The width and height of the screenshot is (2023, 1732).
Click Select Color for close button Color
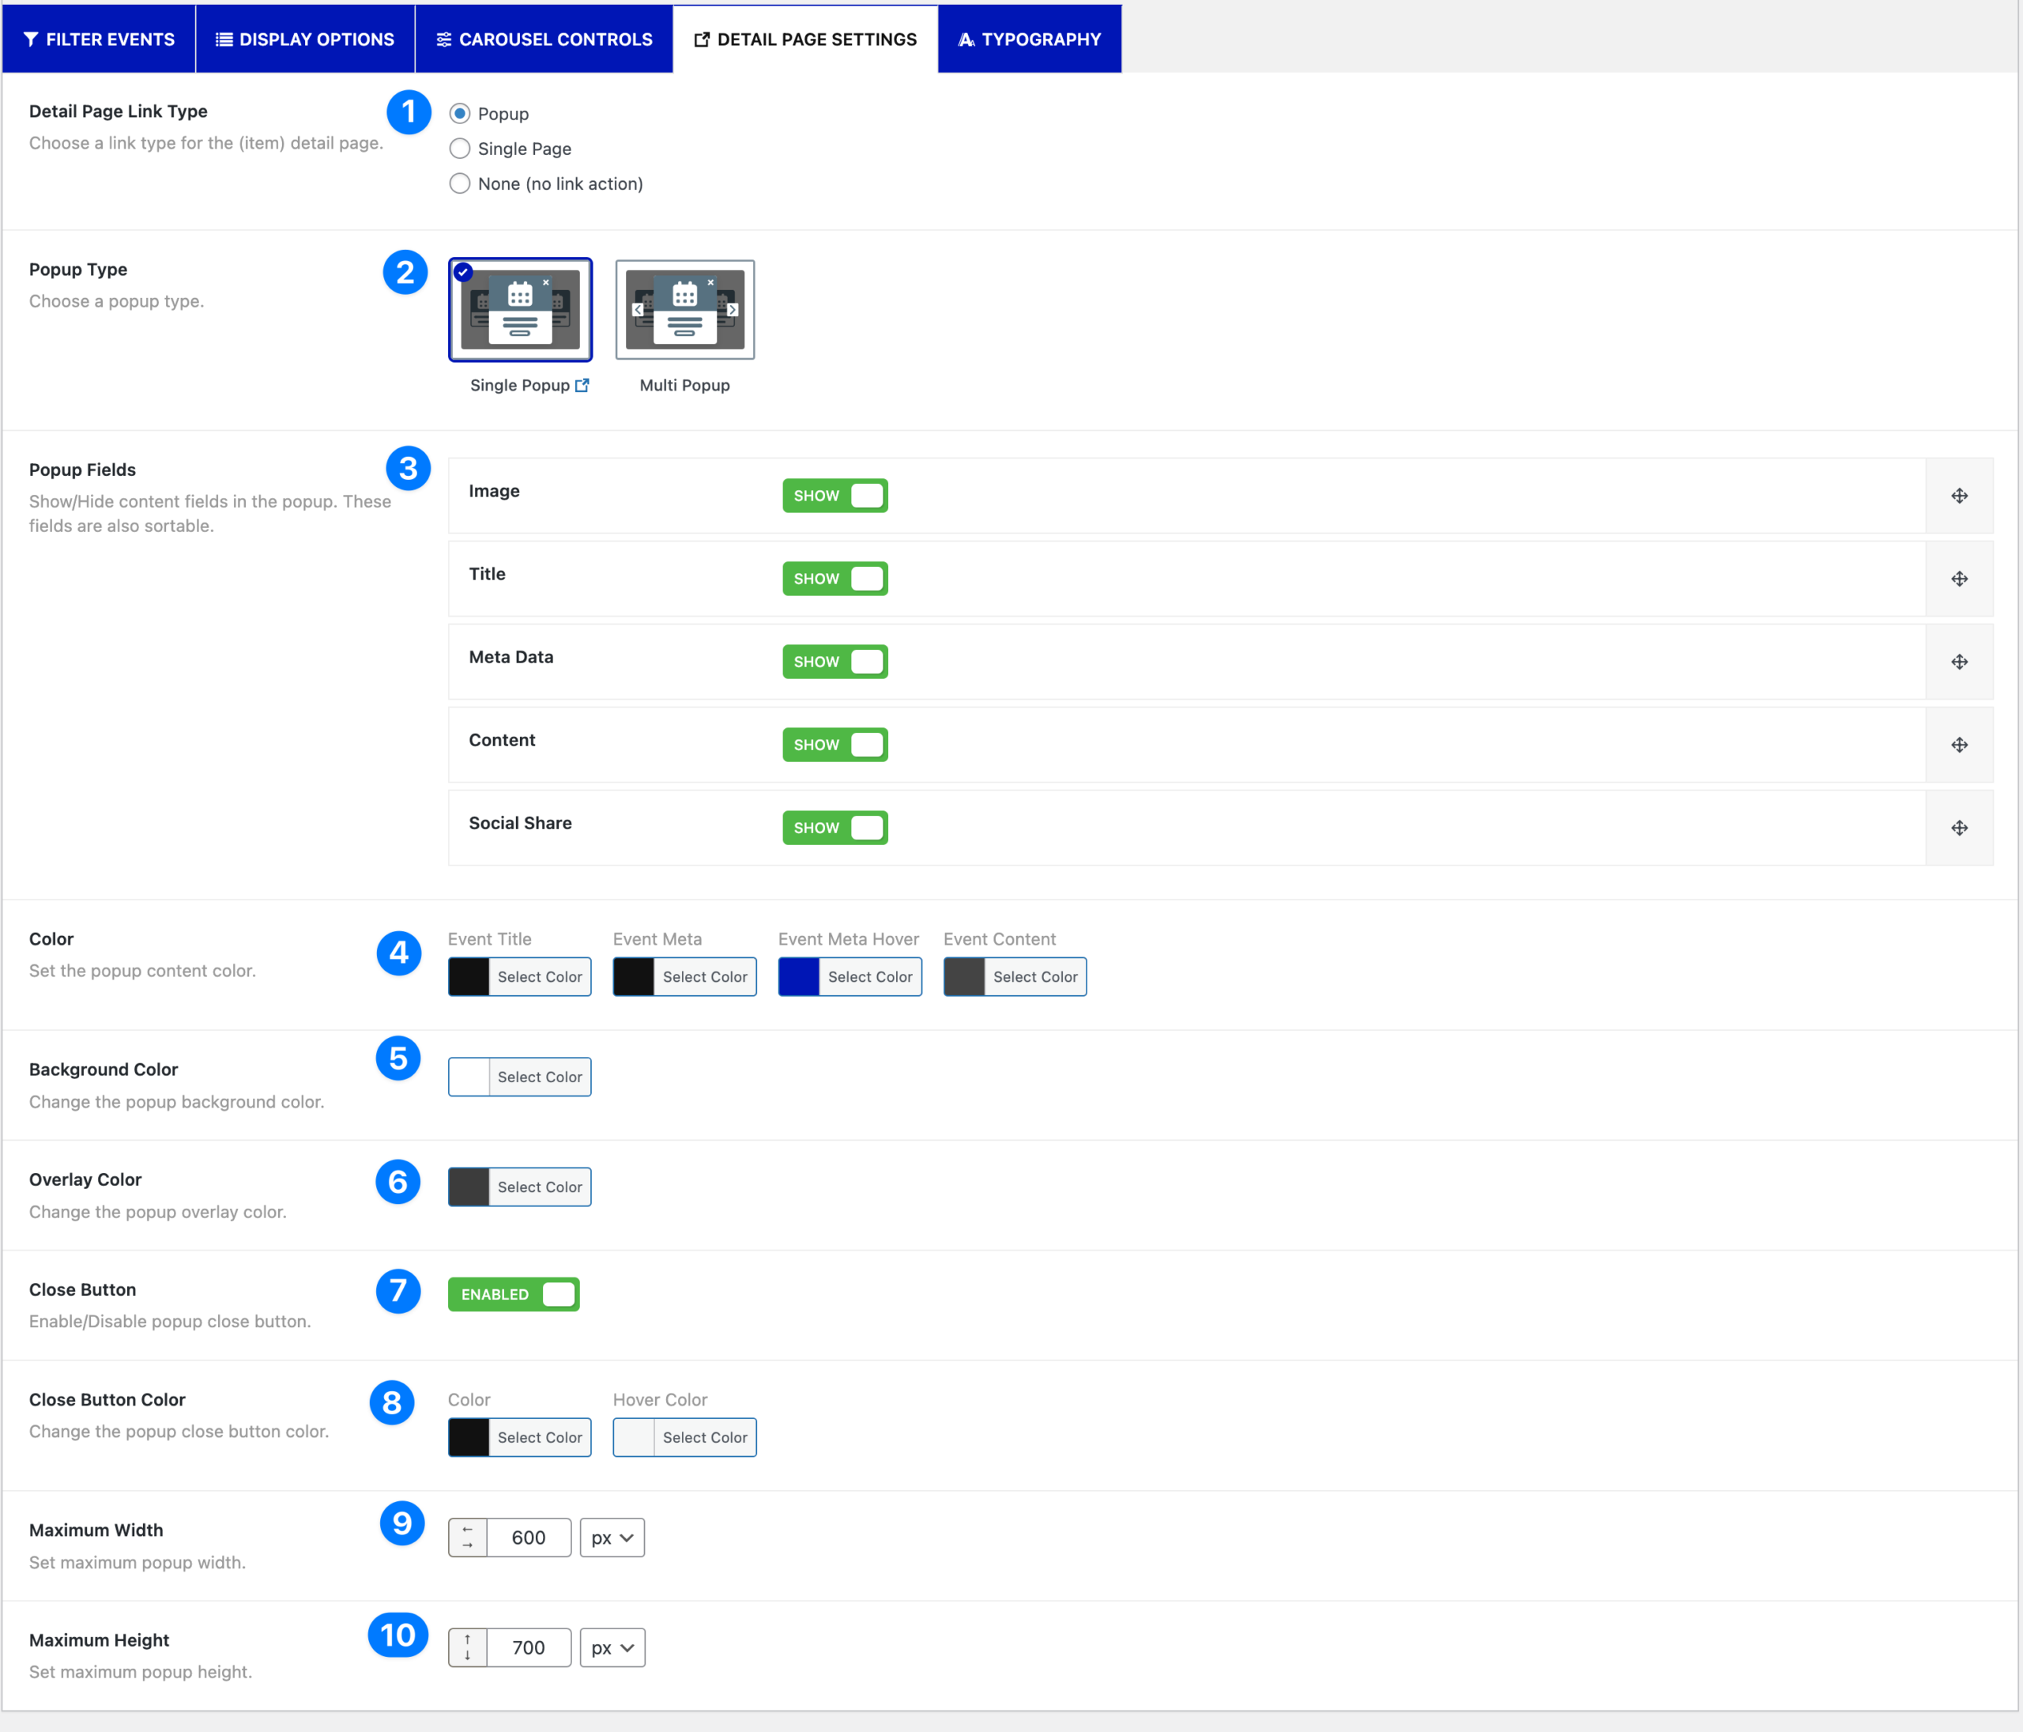tap(540, 1437)
